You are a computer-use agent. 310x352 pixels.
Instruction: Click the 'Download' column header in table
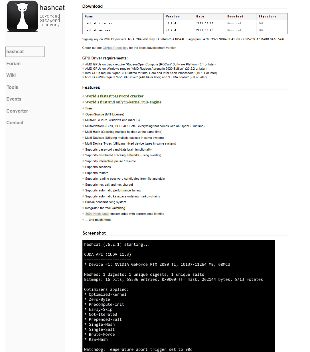click(x=240, y=17)
